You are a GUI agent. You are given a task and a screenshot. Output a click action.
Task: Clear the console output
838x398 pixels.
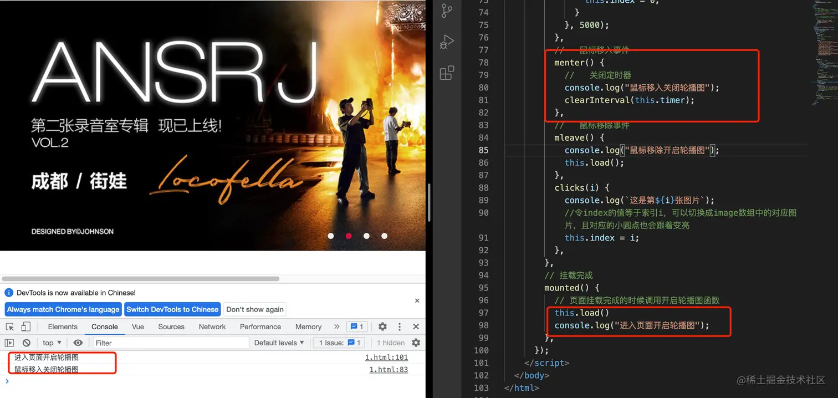coord(26,343)
